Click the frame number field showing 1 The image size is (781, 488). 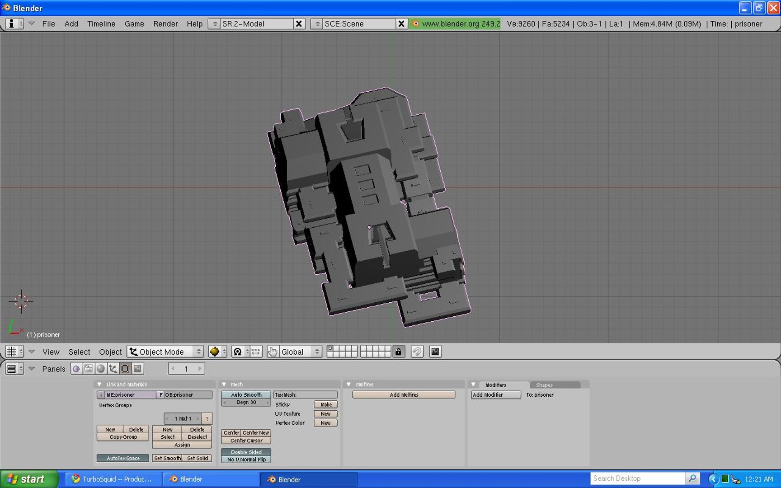click(x=186, y=369)
